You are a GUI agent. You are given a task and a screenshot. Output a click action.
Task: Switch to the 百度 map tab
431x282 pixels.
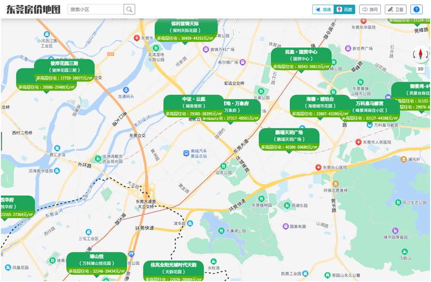click(x=344, y=9)
